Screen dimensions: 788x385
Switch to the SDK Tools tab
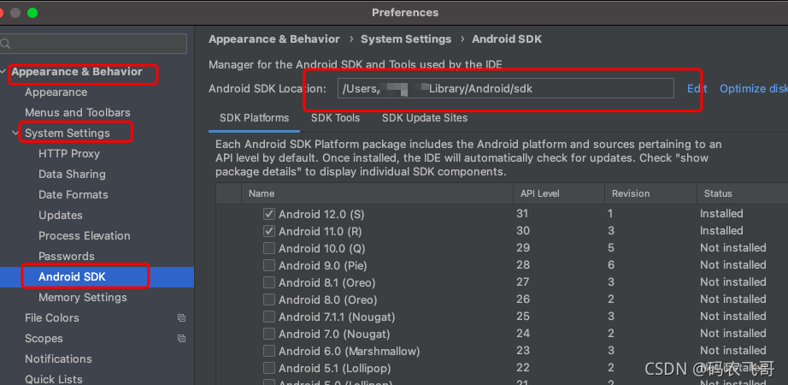335,118
